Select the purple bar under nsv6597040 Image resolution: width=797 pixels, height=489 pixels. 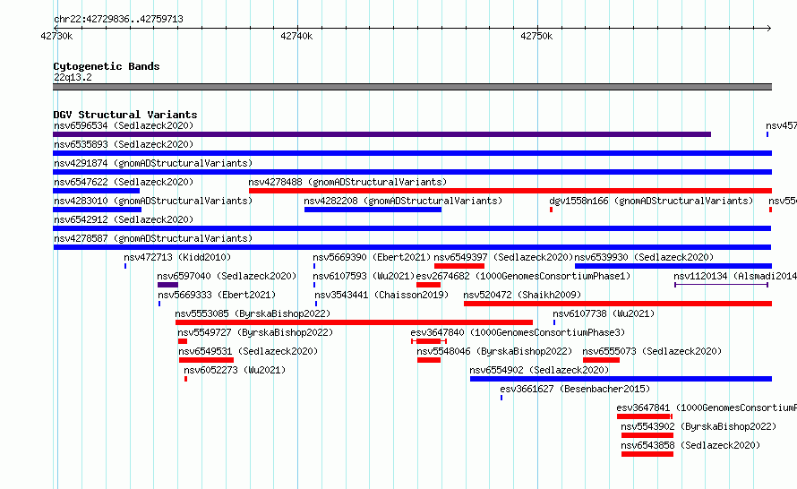167,285
